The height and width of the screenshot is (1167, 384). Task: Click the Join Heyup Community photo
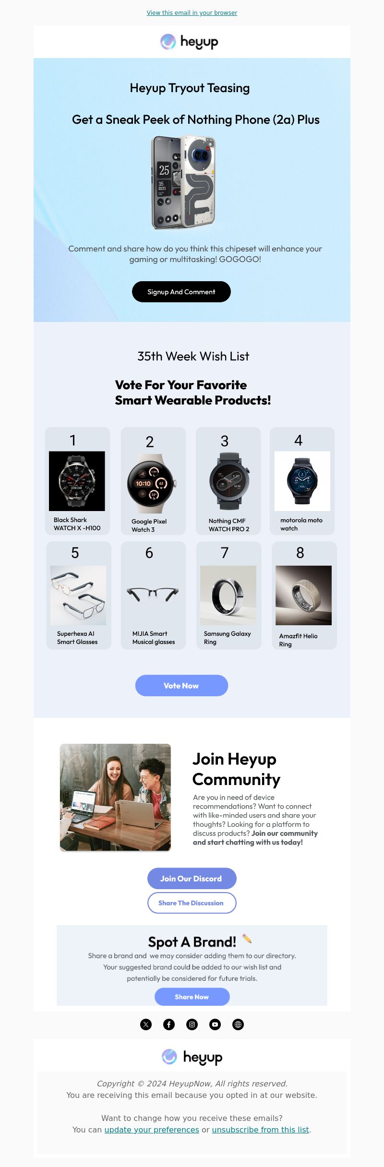click(x=115, y=798)
